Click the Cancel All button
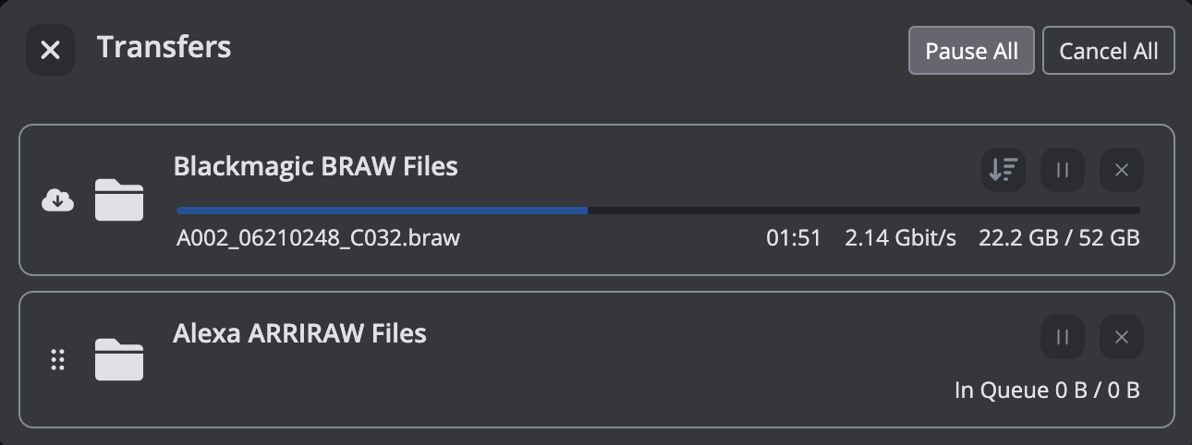 tap(1108, 51)
